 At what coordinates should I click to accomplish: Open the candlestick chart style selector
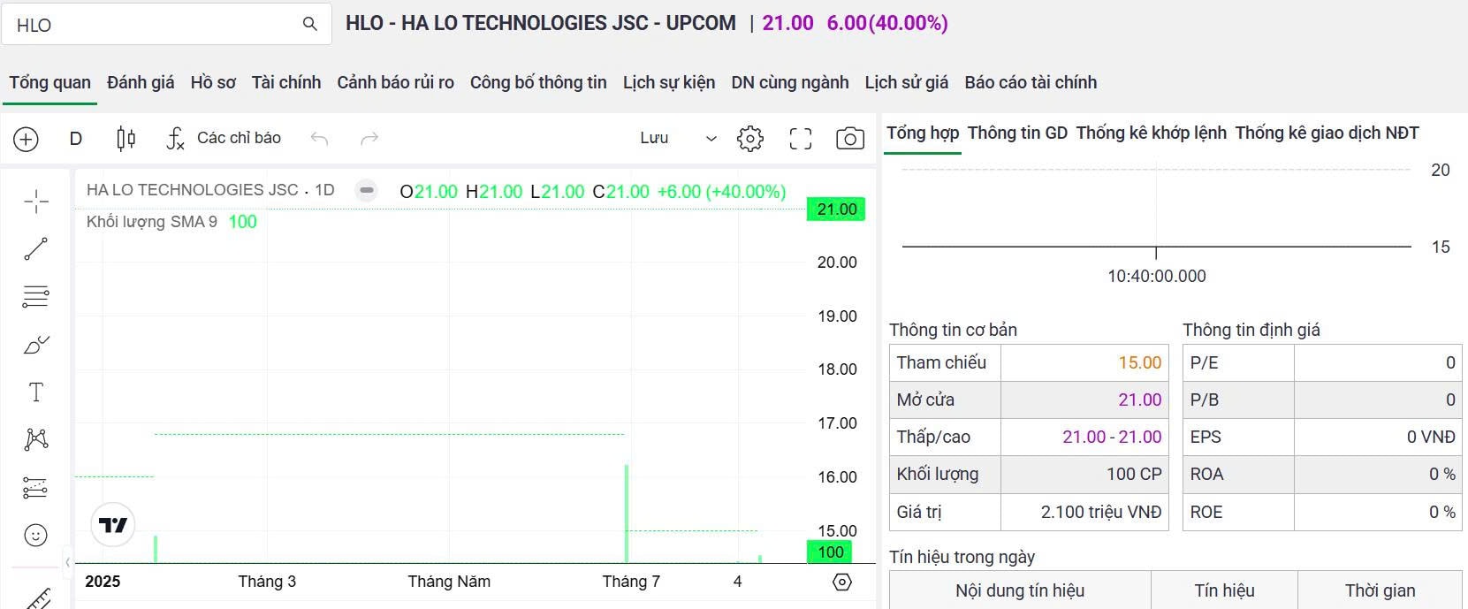pyautogui.click(x=126, y=139)
